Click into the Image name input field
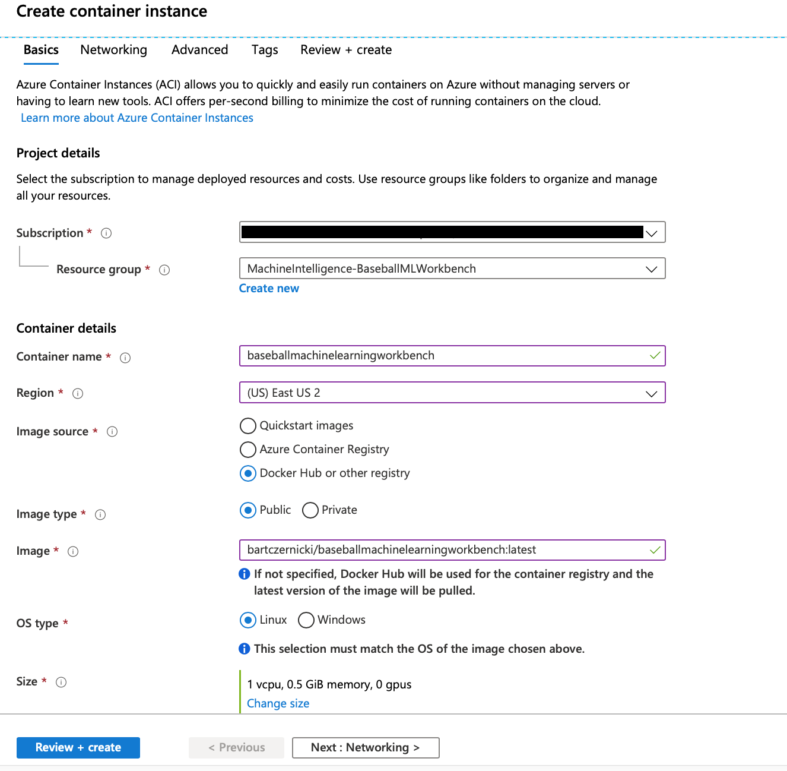The image size is (787, 771). [452, 550]
